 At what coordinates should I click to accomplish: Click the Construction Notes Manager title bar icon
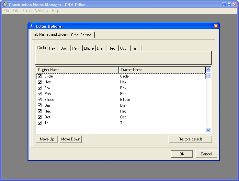coord(5,5)
